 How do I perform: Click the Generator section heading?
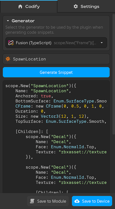pyautogui.click(x=23, y=21)
